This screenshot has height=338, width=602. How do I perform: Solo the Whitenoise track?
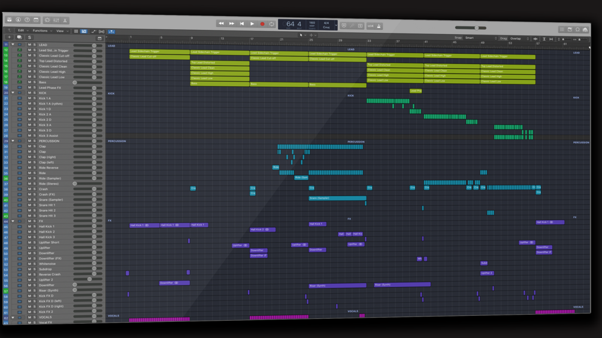pyautogui.click(x=34, y=264)
